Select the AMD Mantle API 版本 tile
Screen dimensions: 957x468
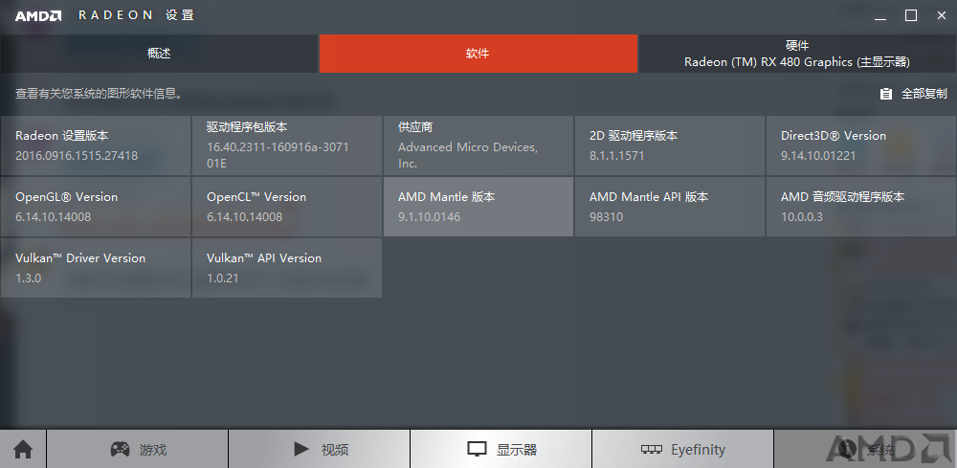coord(670,206)
